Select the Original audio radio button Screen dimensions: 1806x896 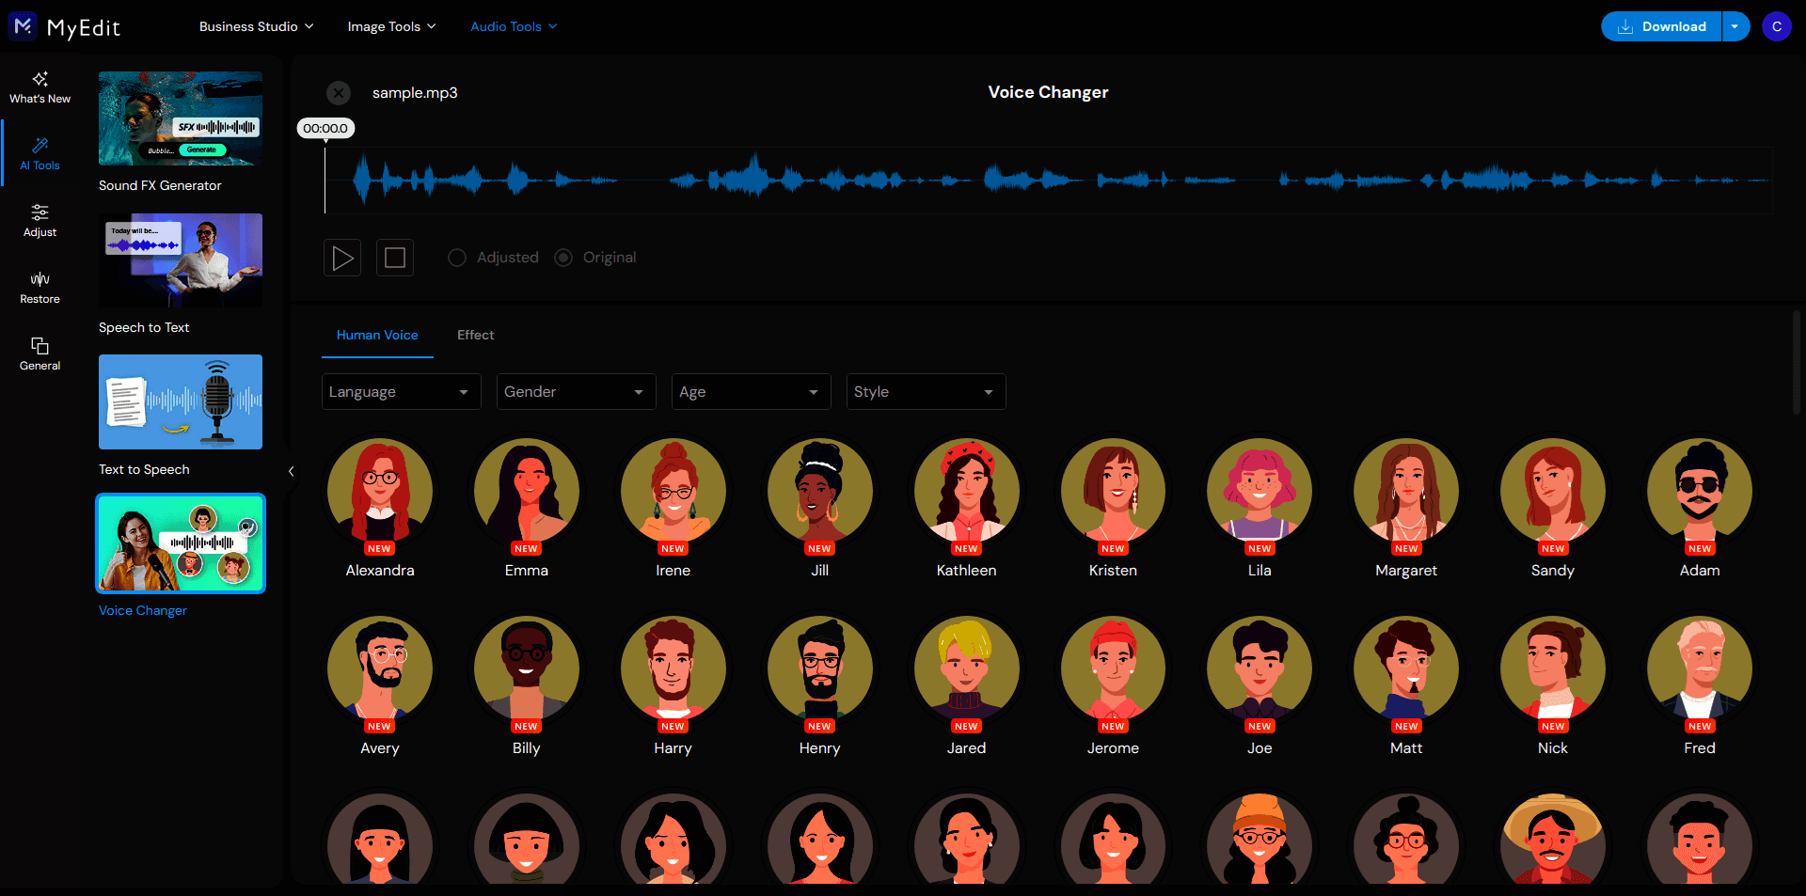pyautogui.click(x=563, y=258)
